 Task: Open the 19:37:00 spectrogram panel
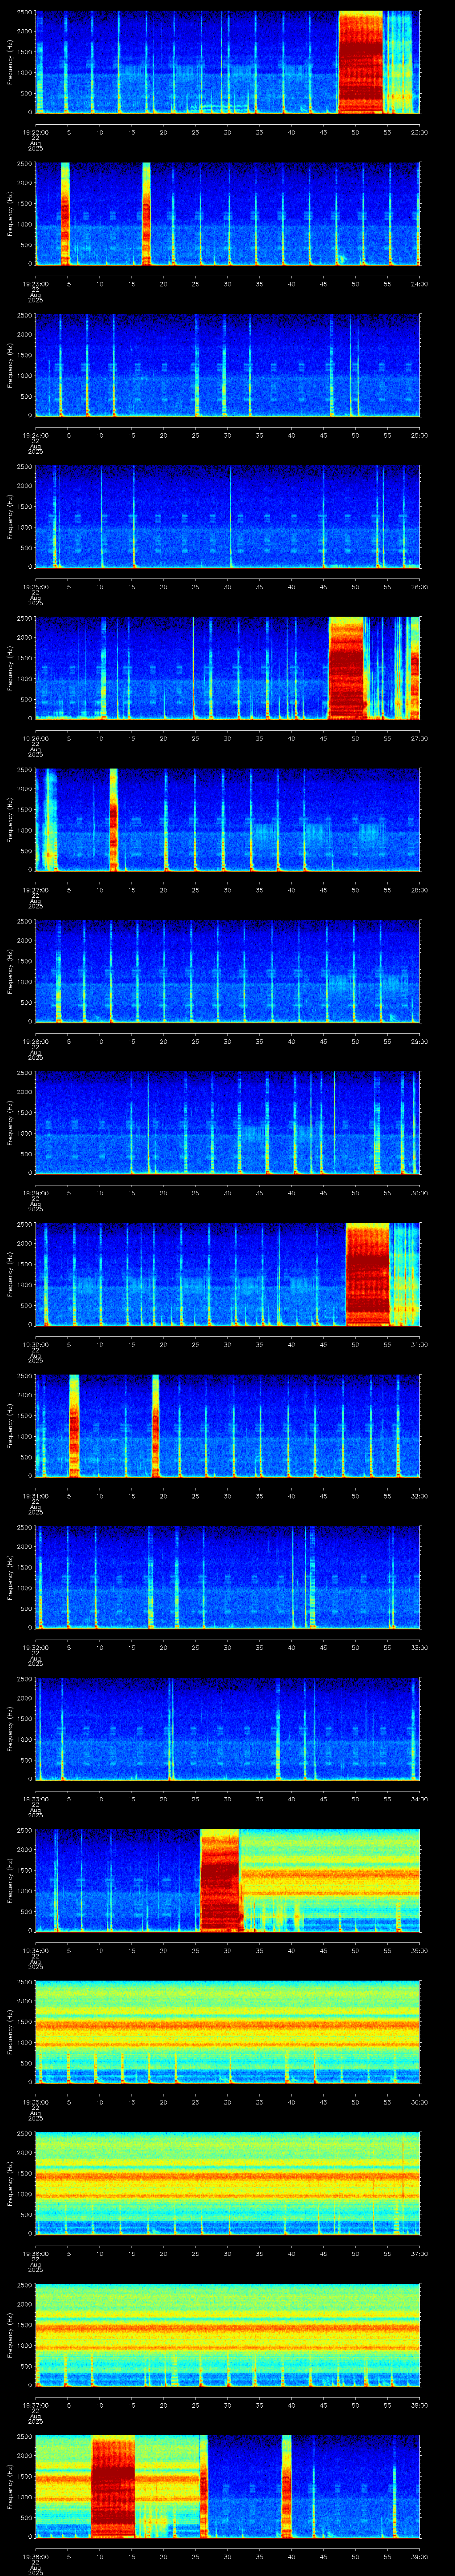pyautogui.click(x=227, y=2334)
